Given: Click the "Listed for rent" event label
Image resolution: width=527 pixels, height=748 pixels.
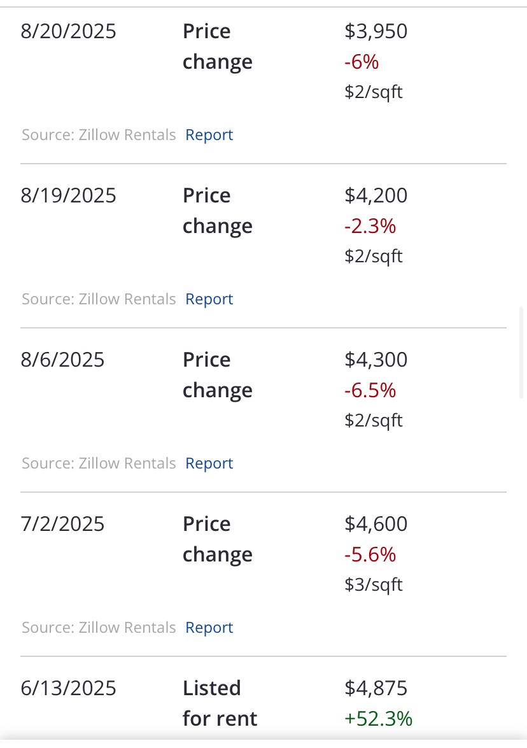Looking at the screenshot, I should point(220,703).
